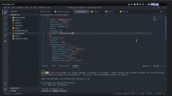
Task: Open the notifications bell in status bar
Action: 164,94
